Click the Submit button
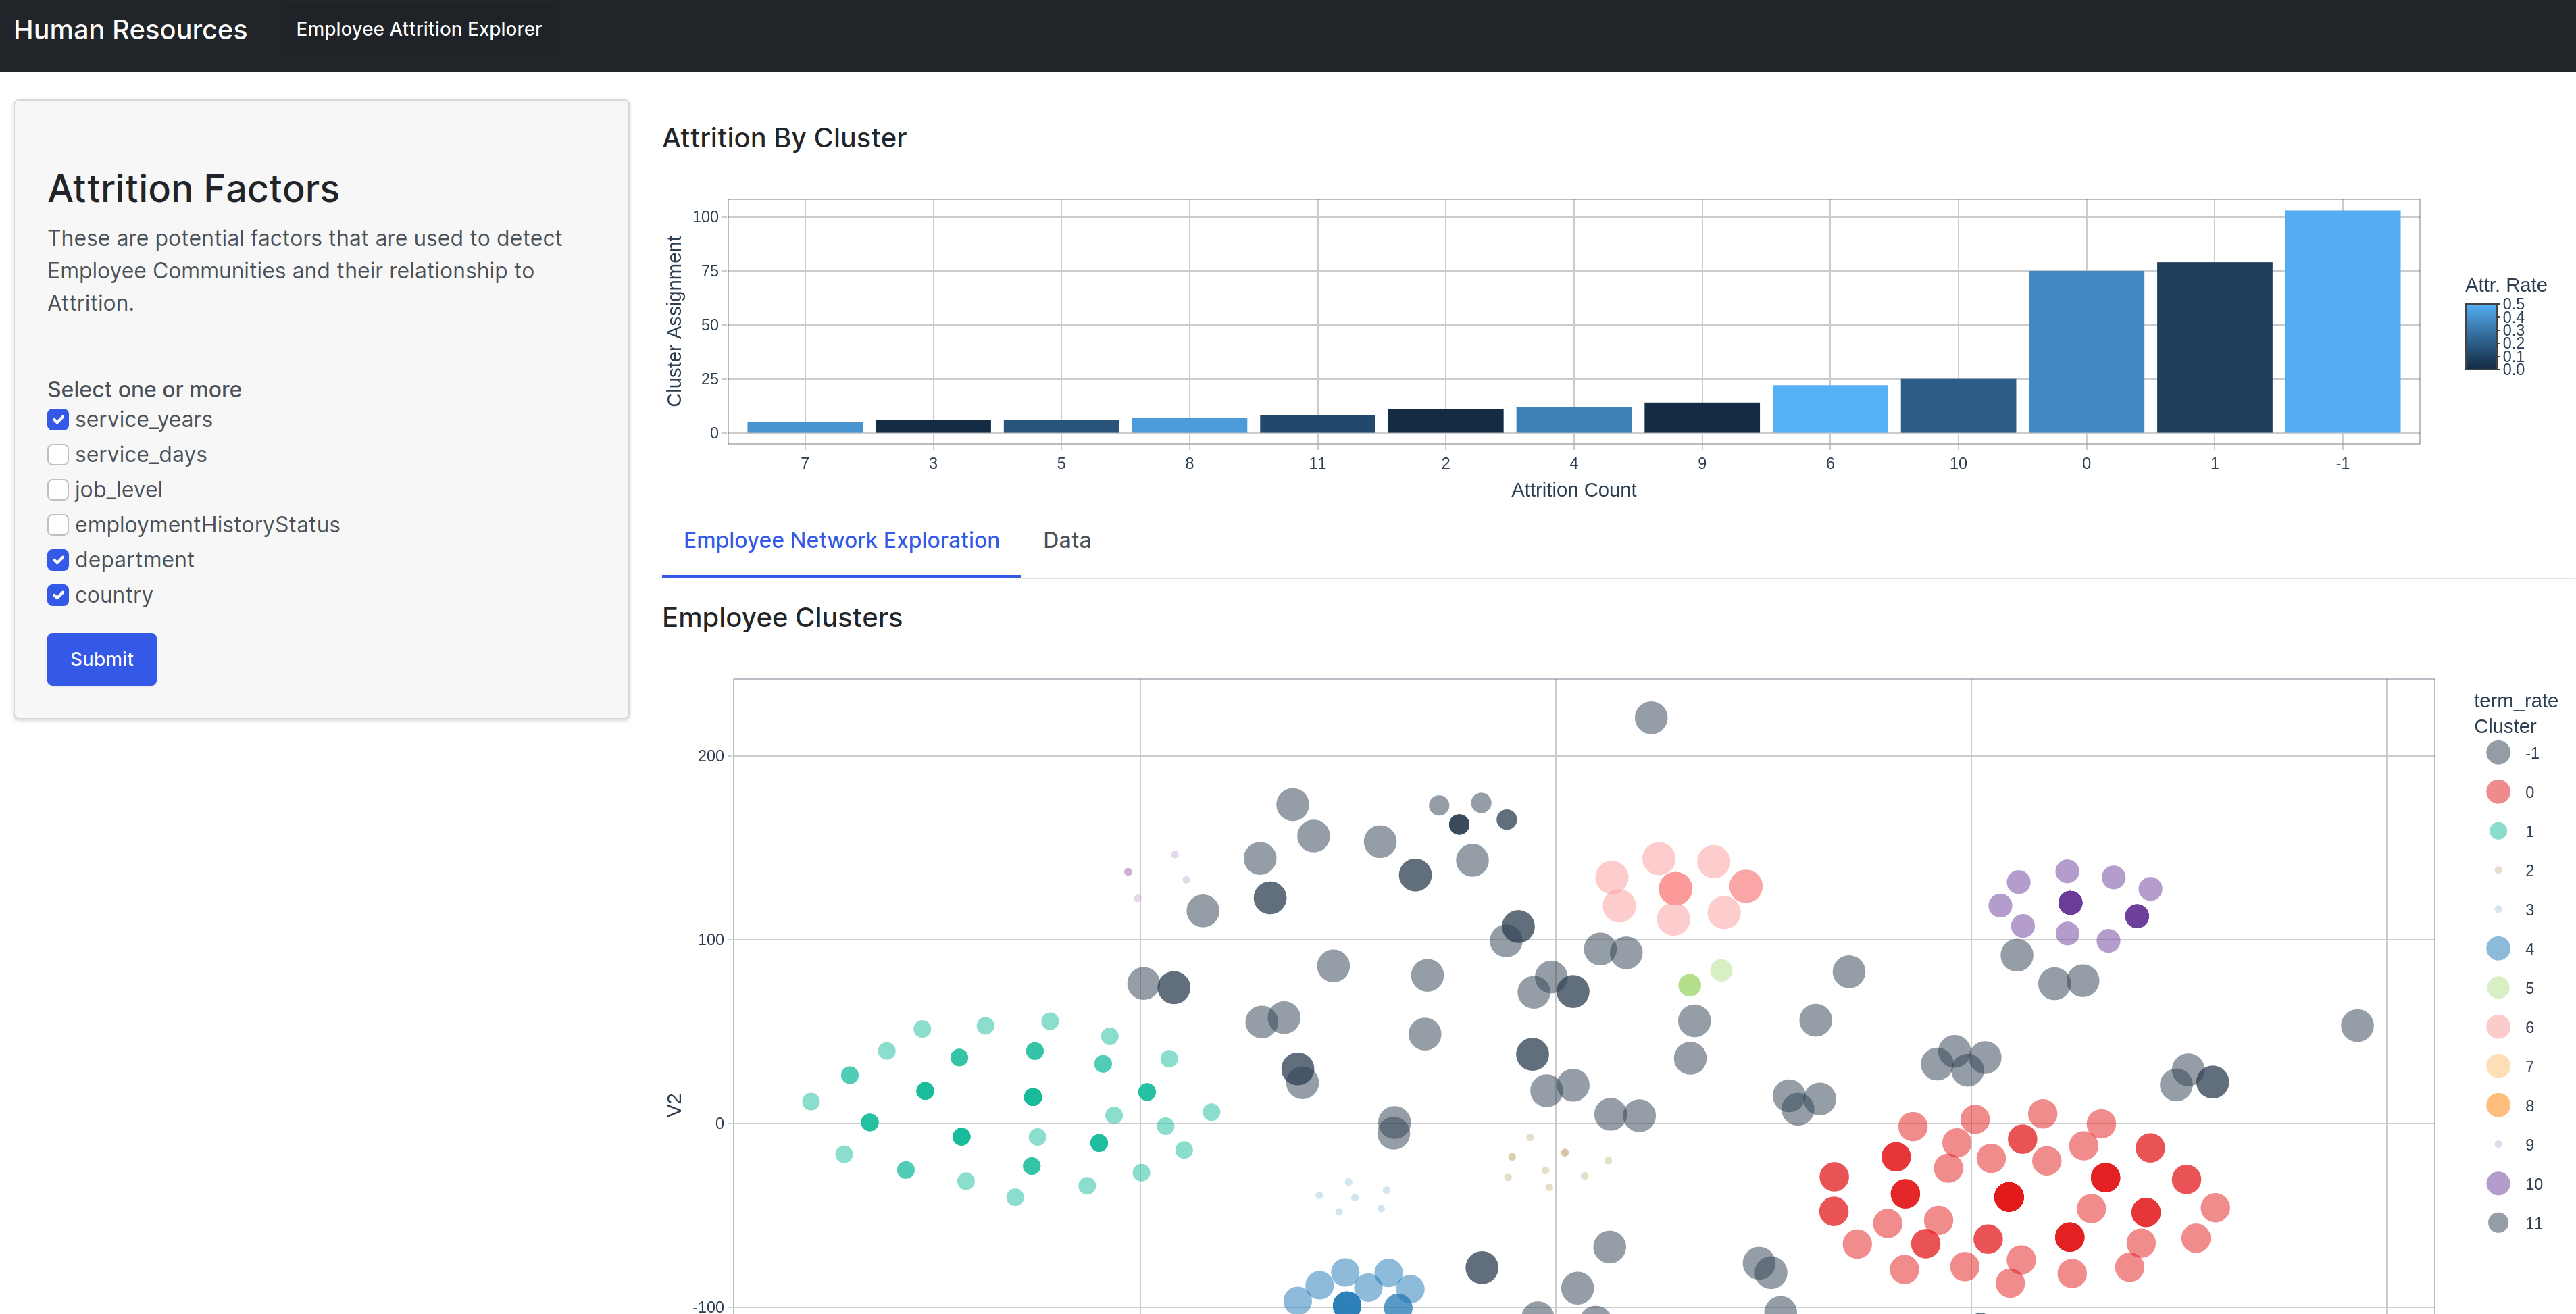2576x1314 pixels. tap(102, 659)
